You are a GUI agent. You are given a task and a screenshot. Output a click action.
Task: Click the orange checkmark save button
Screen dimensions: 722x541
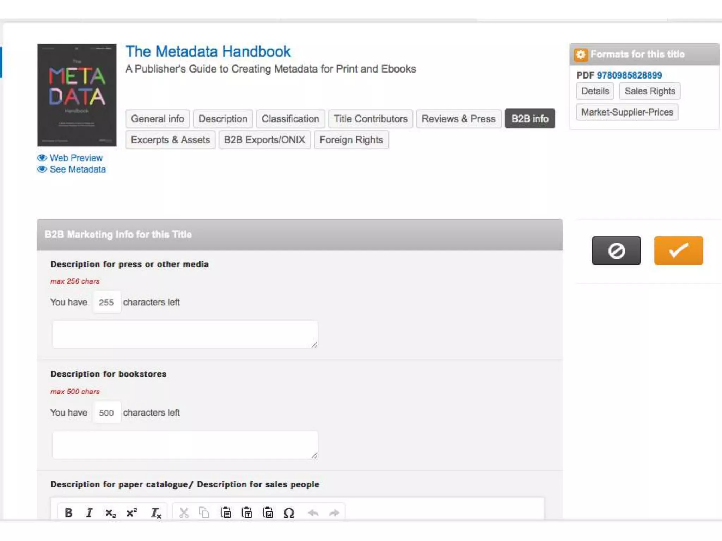678,250
